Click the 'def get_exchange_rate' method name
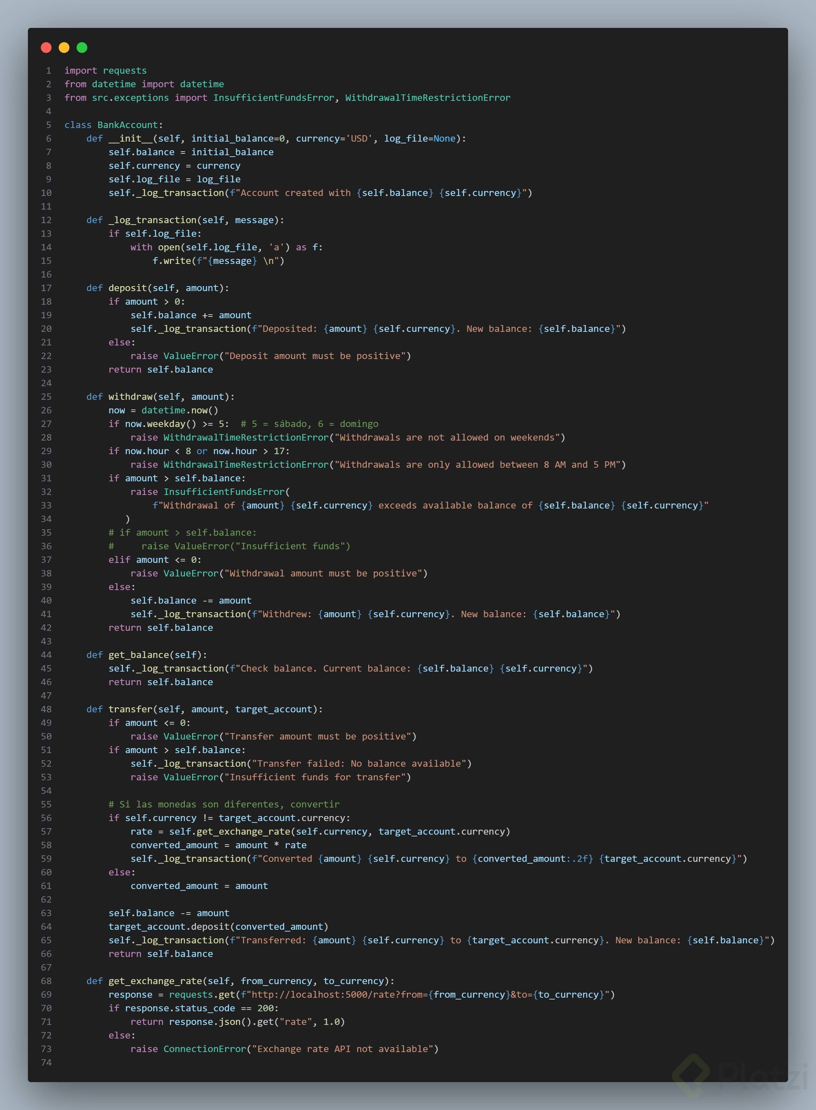816x1110 pixels. click(155, 981)
